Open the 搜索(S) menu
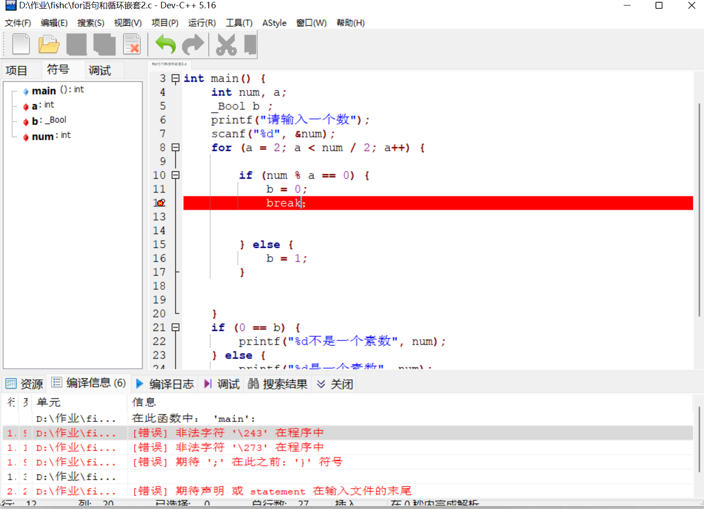 [x=91, y=23]
